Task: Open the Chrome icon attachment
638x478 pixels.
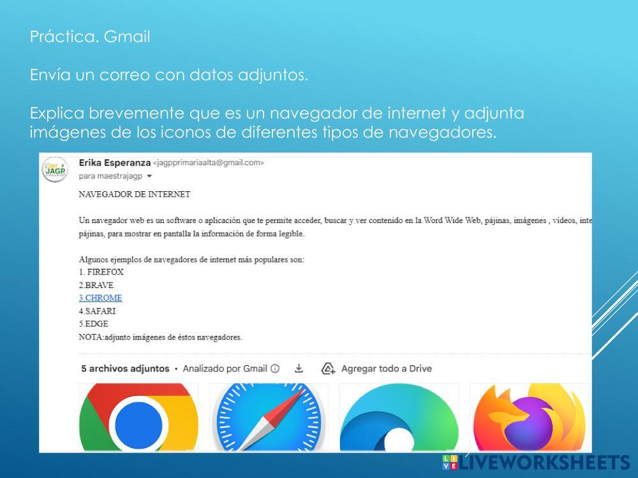Action: tap(138, 417)
